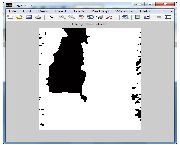
Task: Click the Gray Threshold title text
Action: tap(89, 24)
